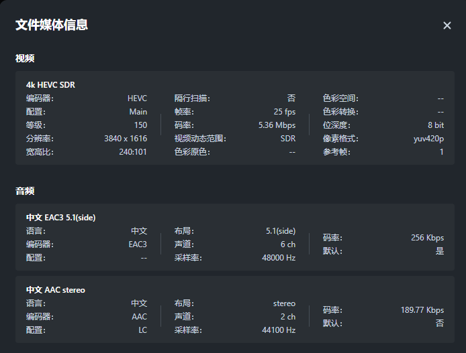Click the HEVC encoder value in video card

(x=137, y=98)
